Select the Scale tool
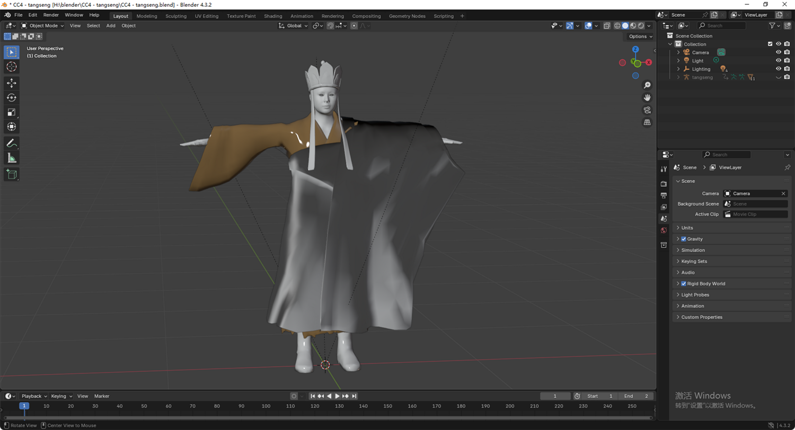This screenshot has width=795, height=430. pyautogui.click(x=12, y=112)
